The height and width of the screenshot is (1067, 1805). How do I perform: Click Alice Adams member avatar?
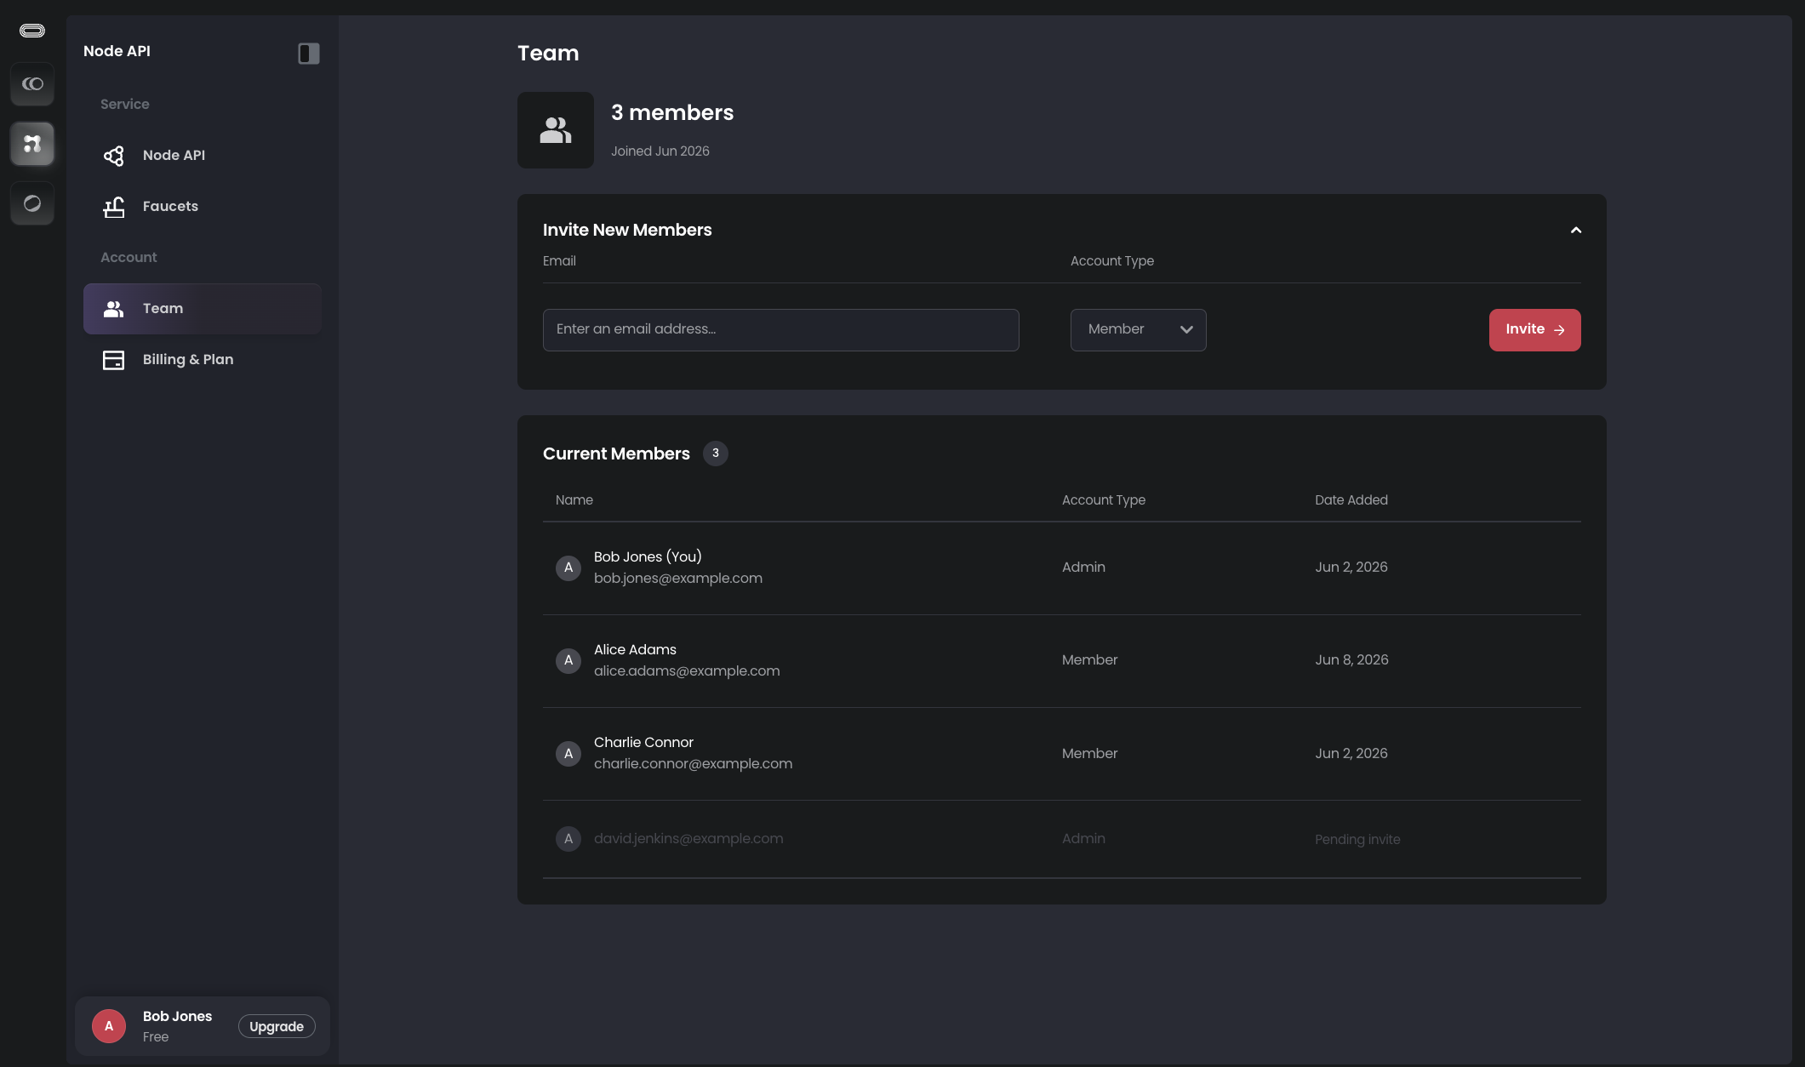[568, 660]
